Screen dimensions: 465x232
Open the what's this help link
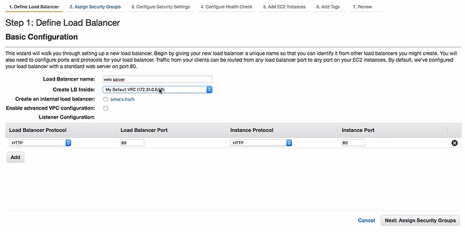click(123, 100)
